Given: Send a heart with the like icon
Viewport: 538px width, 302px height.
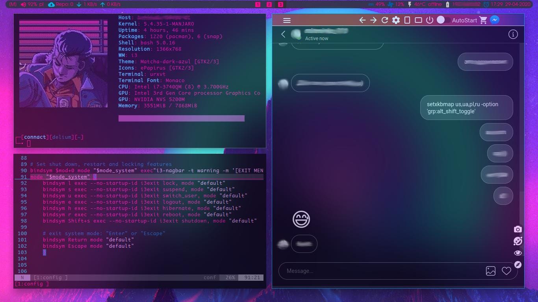Looking at the screenshot, I should pos(506,271).
